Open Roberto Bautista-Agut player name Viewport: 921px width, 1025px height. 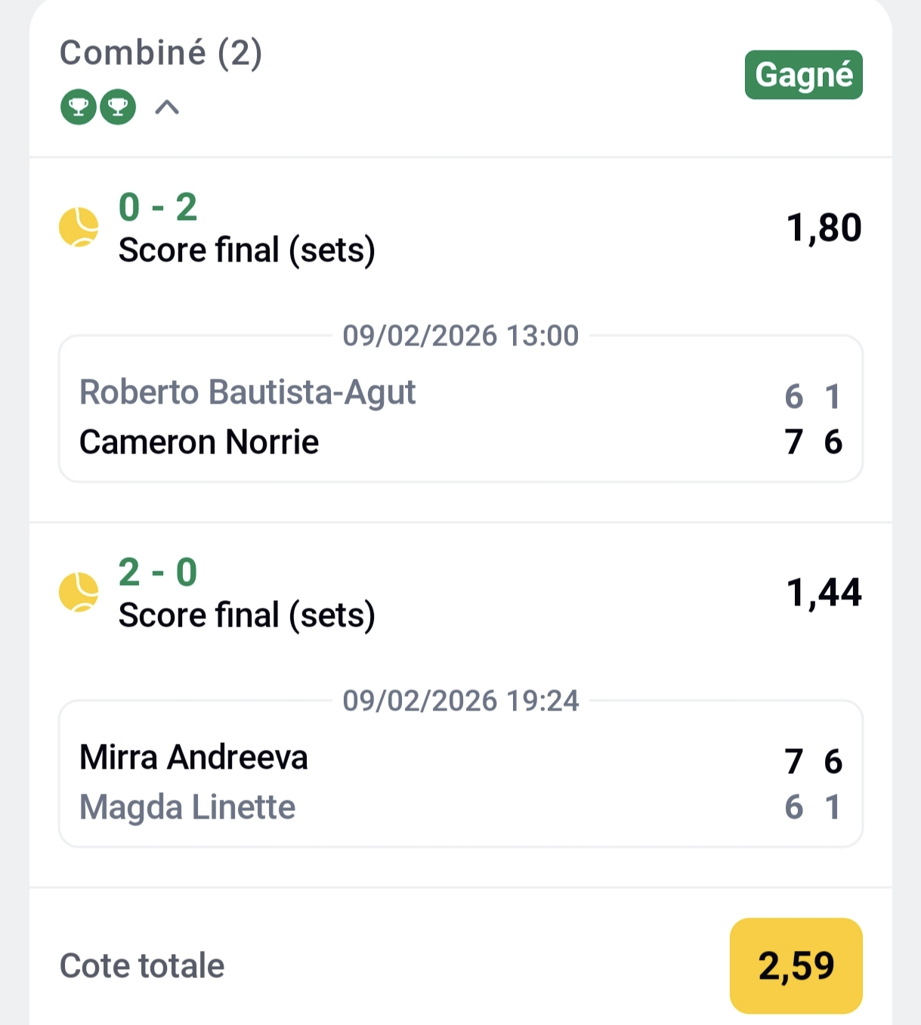(x=247, y=392)
